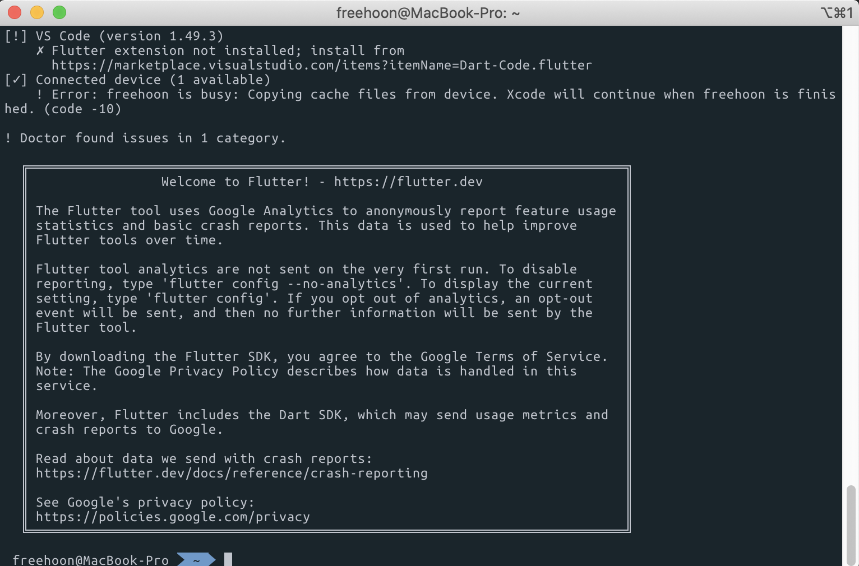The image size is (859, 566).
Task: Click the ✗ mark before Flutter extension
Action: tap(40, 51)
